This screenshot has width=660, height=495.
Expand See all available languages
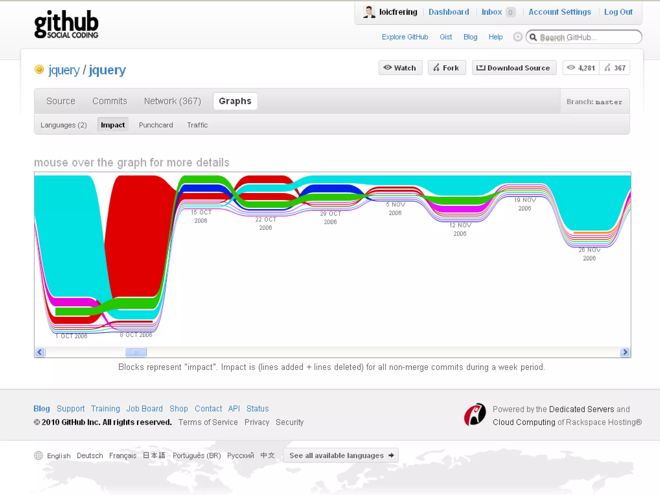click(x=341, y=455)
